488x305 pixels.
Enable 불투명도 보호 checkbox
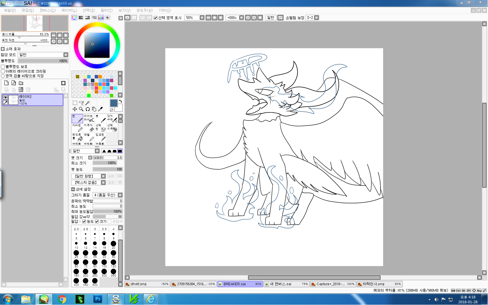(x=3, y=67)
